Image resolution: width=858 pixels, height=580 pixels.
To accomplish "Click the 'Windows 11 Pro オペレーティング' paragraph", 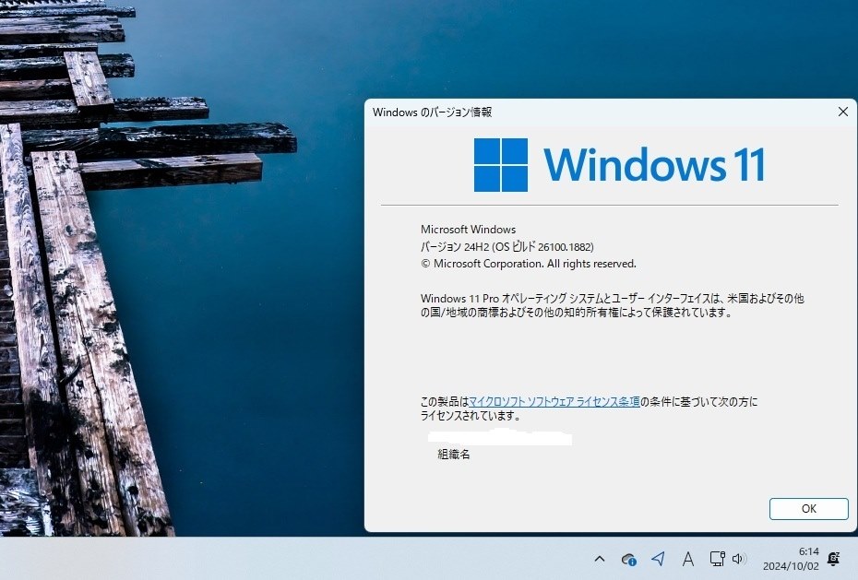I will [612, 305].
